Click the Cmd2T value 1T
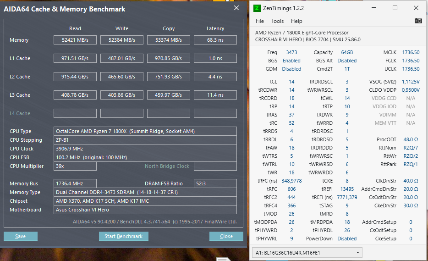This screenshot has height=261, width=428. 347,69
